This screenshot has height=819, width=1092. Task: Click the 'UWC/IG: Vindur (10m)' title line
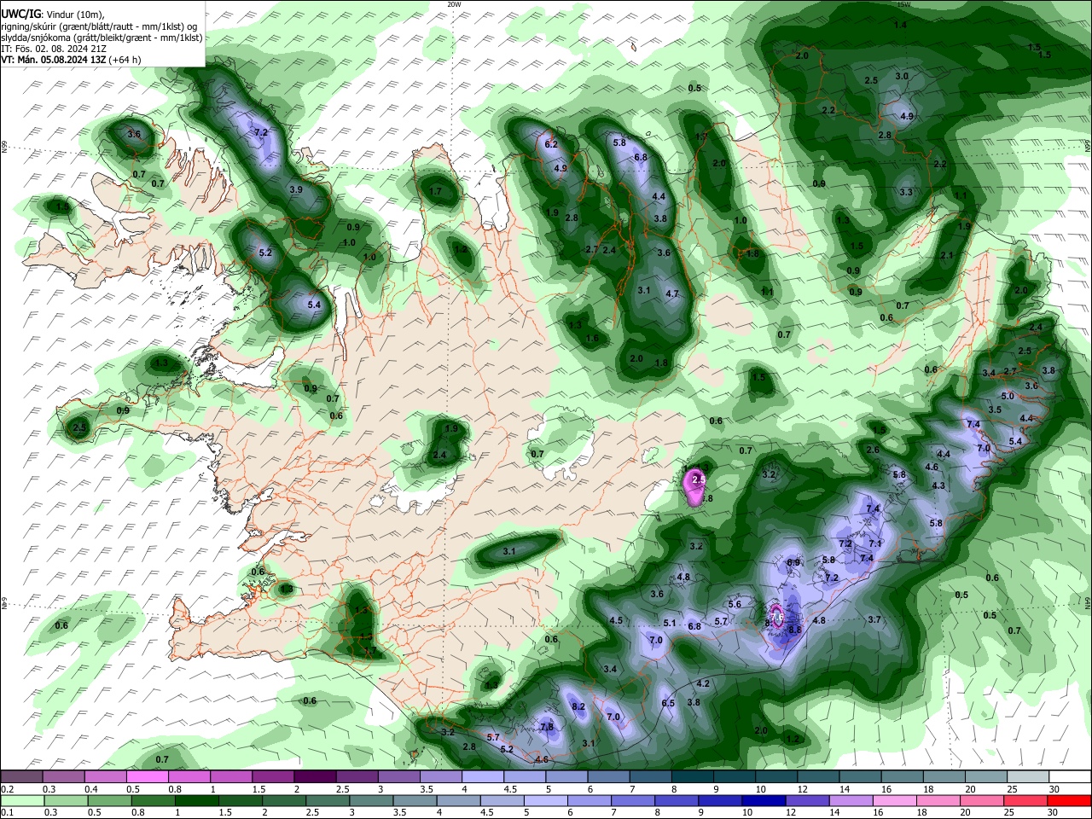[53, 15]
